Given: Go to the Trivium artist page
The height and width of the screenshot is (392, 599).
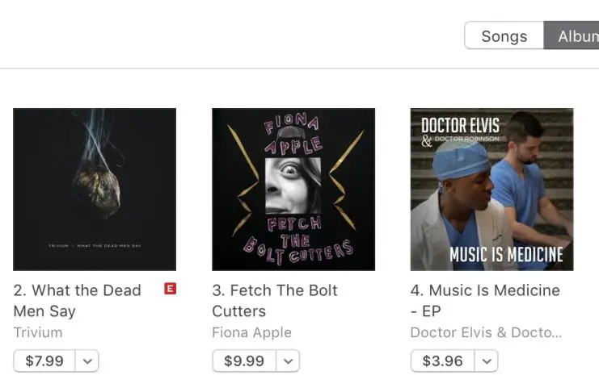Looking at the screenshot, I should point(38,332).
